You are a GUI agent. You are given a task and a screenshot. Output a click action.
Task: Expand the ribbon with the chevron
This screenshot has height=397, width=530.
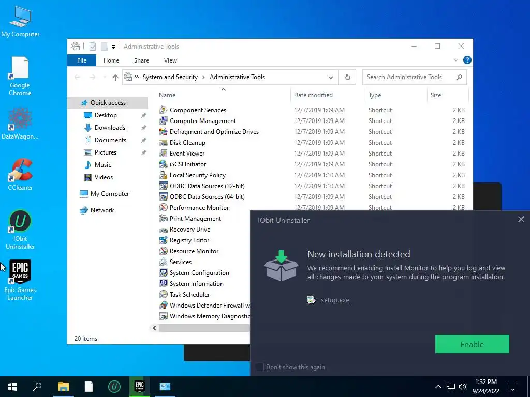(455, 60)
